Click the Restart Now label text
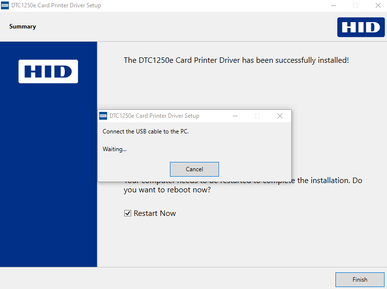 (155, 213)
